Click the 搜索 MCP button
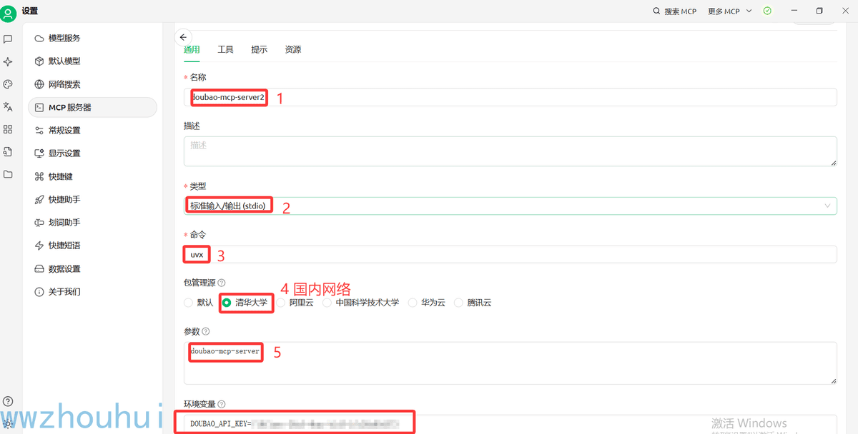The width and height of the screenshot is (858, 434). pyautogui.click(x=675, y=11)
